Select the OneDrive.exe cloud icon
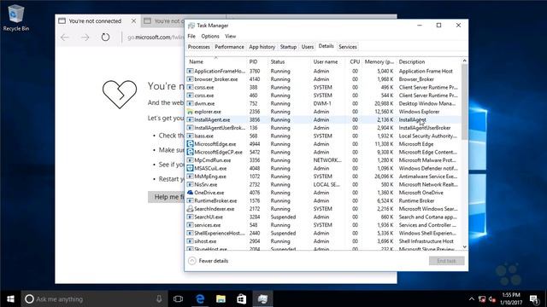 pyautogui.click(x=190, y=193)
